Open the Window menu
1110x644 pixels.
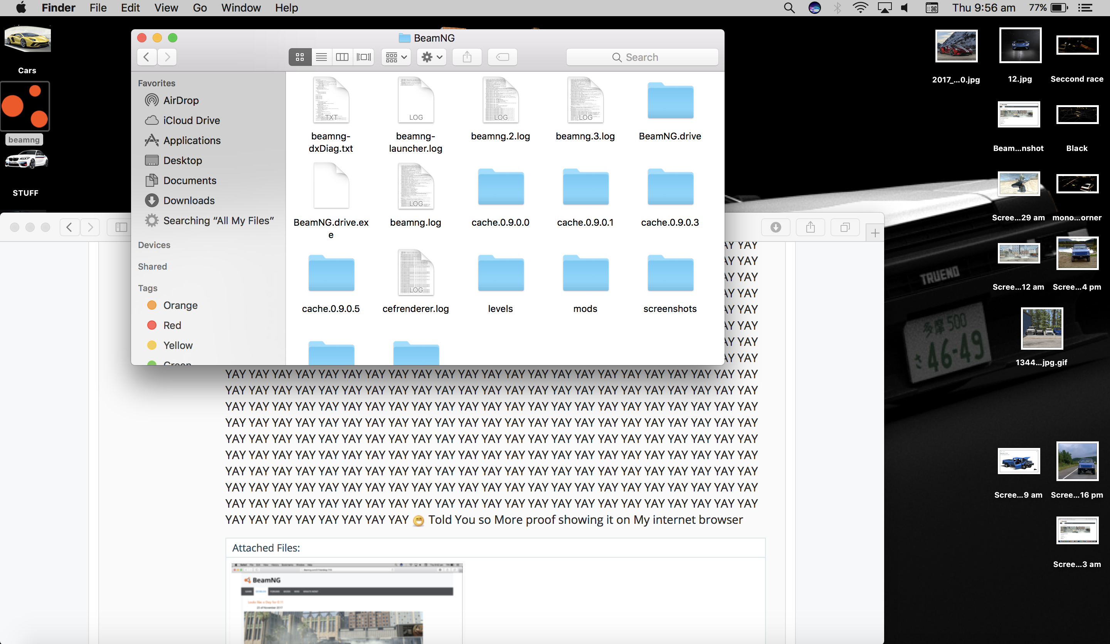click(241, 8)
